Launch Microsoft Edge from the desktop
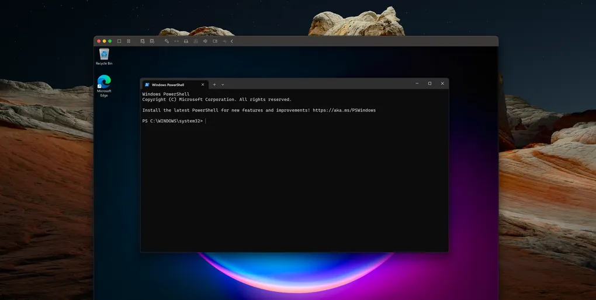 coord(104,86)
